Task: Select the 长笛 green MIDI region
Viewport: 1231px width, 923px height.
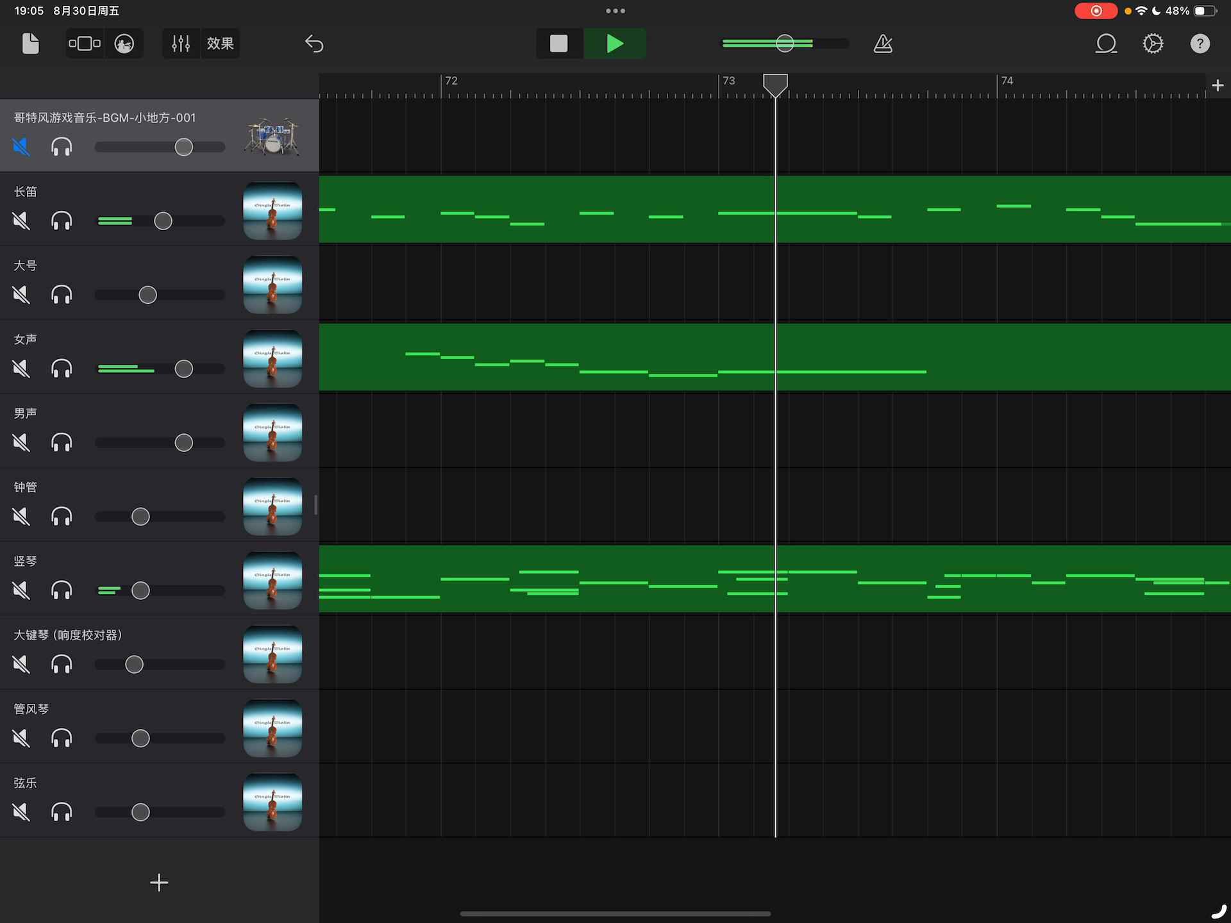Action: (x=775, y=209)
